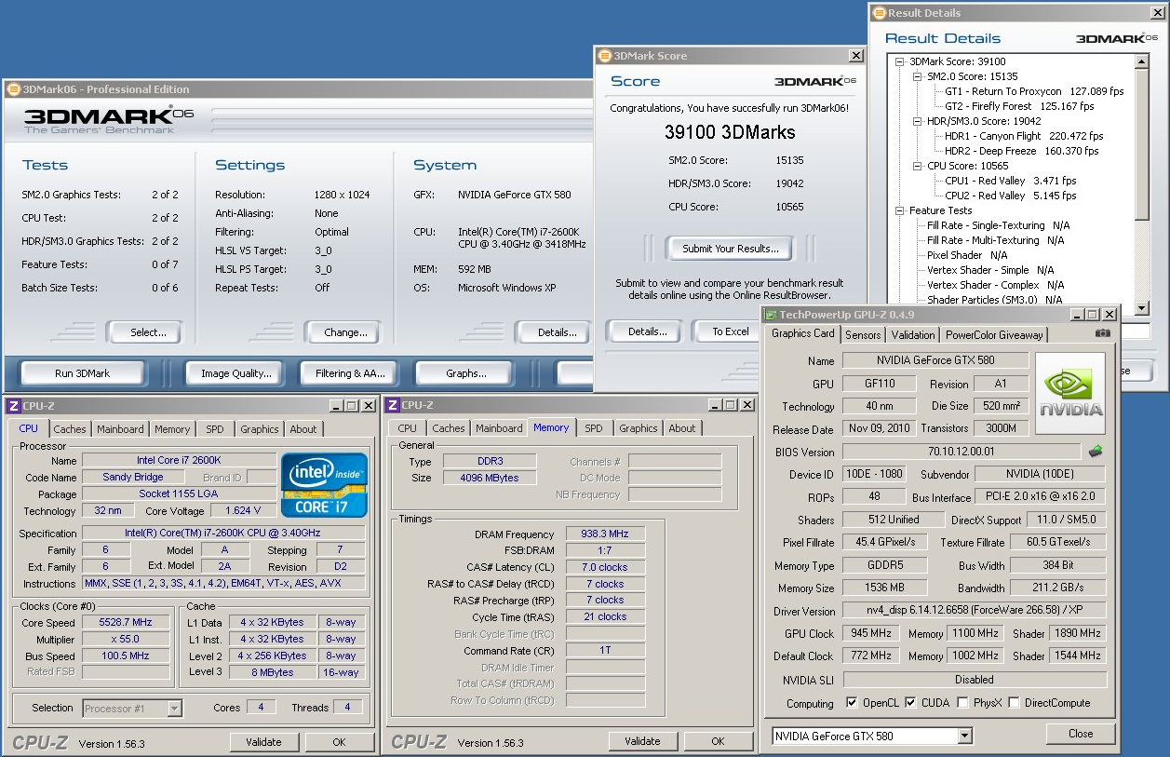Open Mainboard tab in left CPU-Z window
Screen dimensions: 1170x757
point(121,429)
